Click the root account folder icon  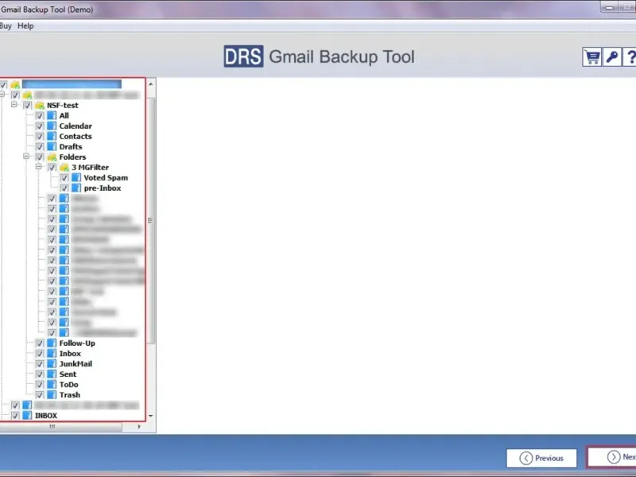click(x=15, y=84)
